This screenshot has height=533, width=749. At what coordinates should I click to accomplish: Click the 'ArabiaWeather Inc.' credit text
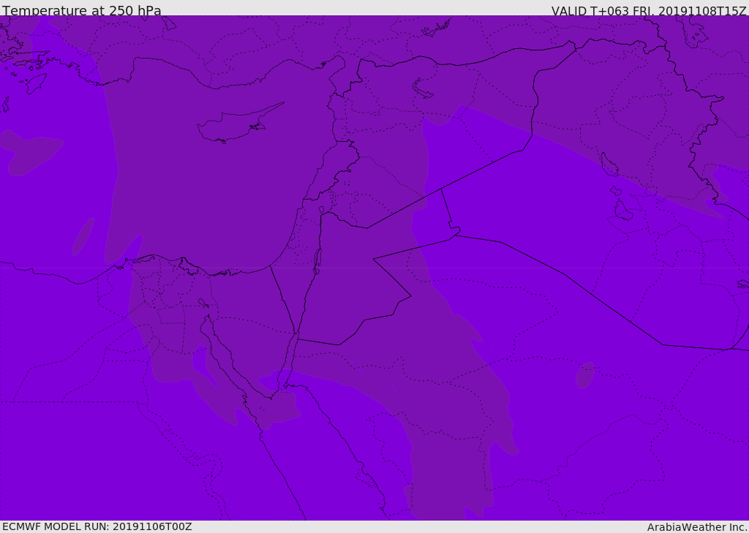click(x=697, y=527)
